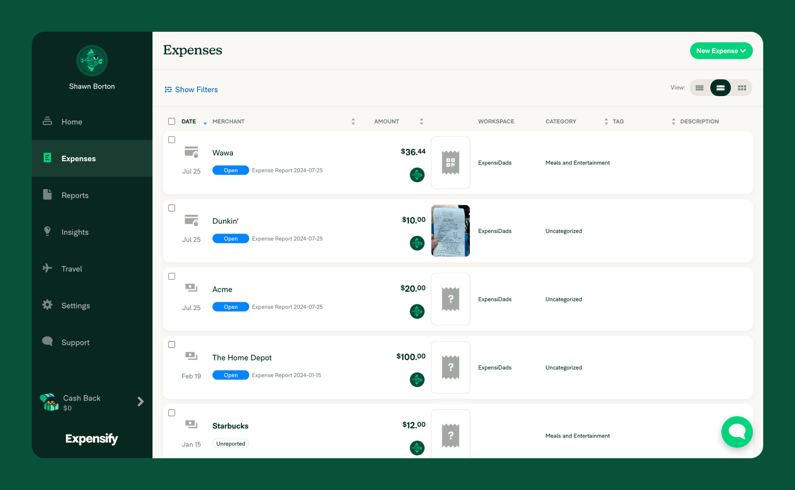
Task: Click the Acme user avatar icon
Action: pos(417,311)
